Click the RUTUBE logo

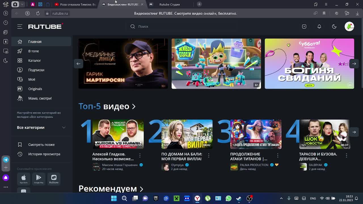click(45, 26)
